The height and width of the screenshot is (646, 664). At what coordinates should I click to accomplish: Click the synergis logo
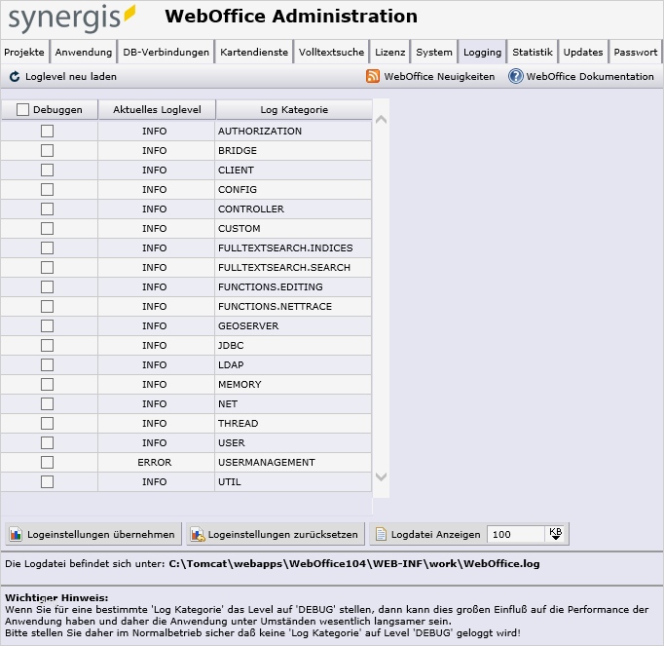tap(72, 18)
